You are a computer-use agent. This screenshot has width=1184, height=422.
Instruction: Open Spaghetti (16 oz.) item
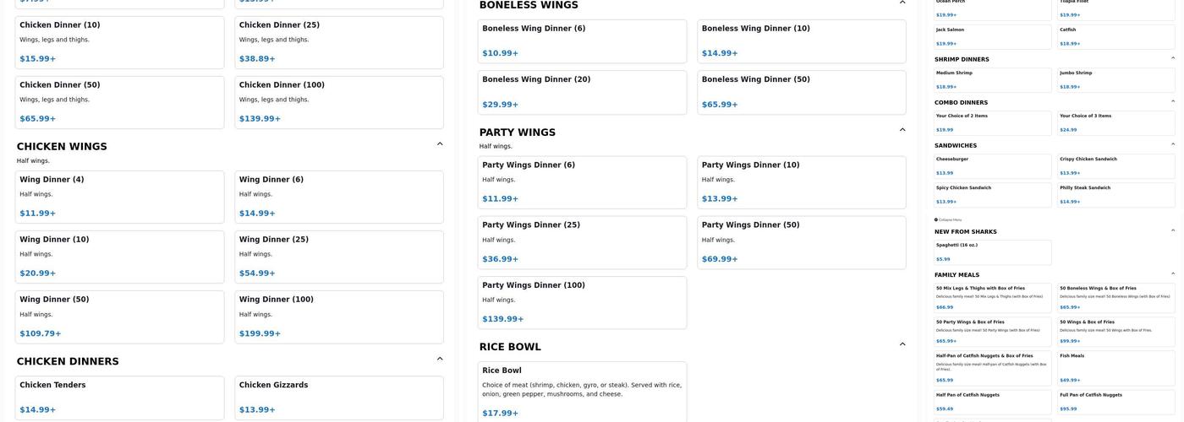(x=993, y=252)
